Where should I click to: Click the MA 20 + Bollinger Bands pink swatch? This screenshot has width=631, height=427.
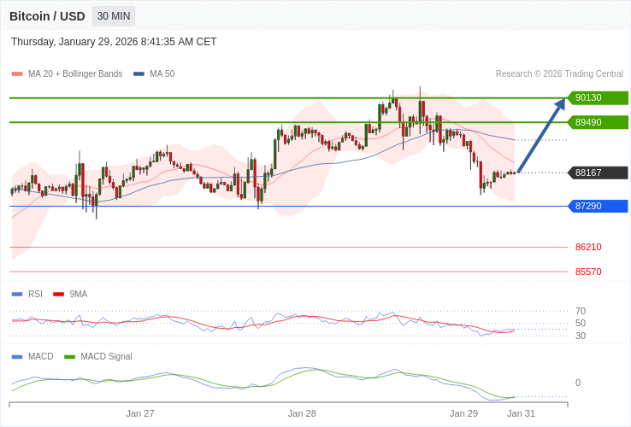(x=17, y=74)
